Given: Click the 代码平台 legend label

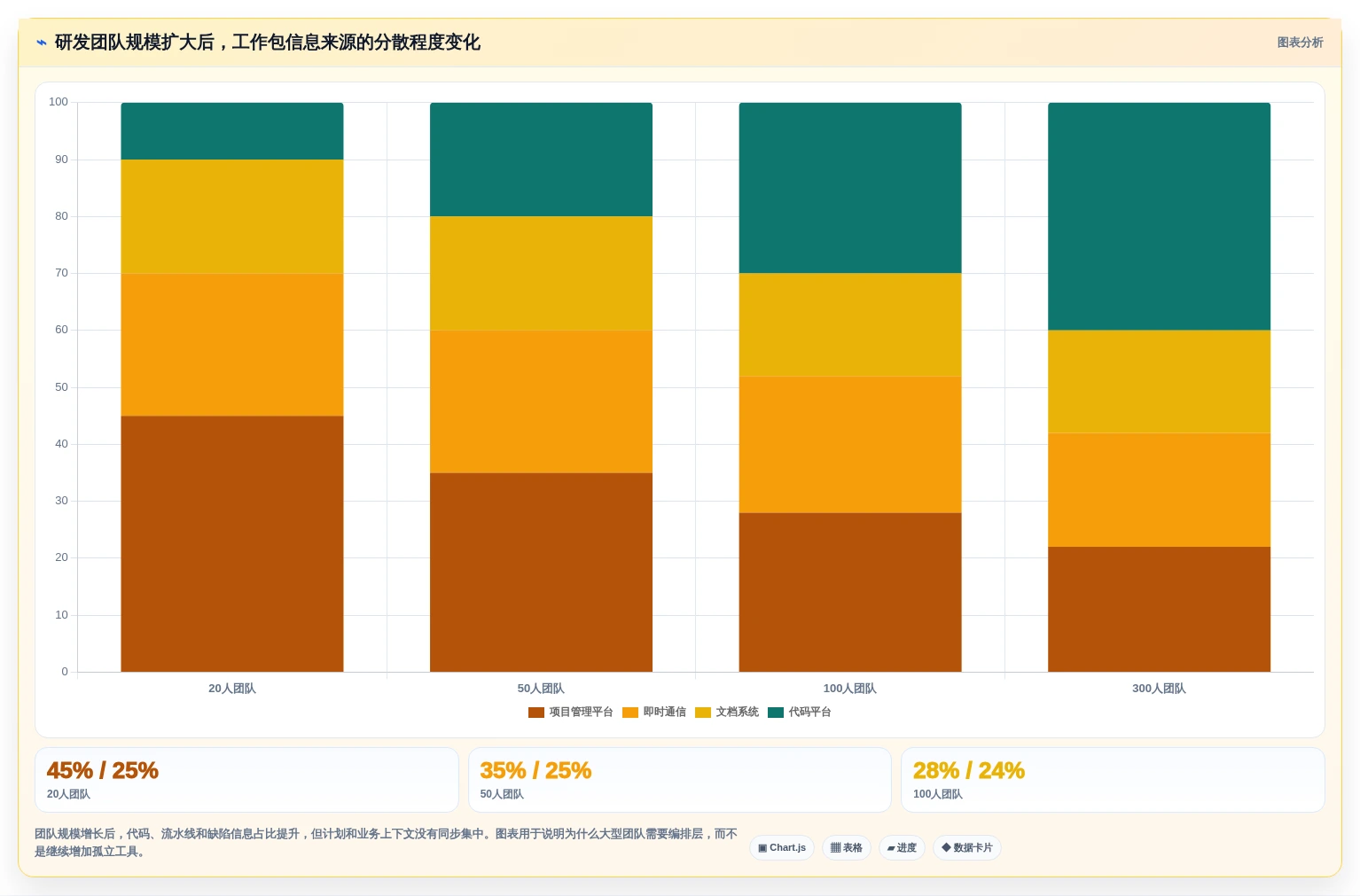Looking at the screenshot, I should pos(810,713).
